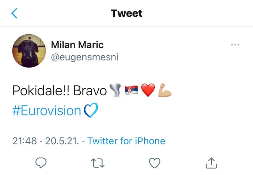The width and height of the screenshot is (253, 175).
Task: Tap the flexed bicep emoji
Action: coord(165,91)
